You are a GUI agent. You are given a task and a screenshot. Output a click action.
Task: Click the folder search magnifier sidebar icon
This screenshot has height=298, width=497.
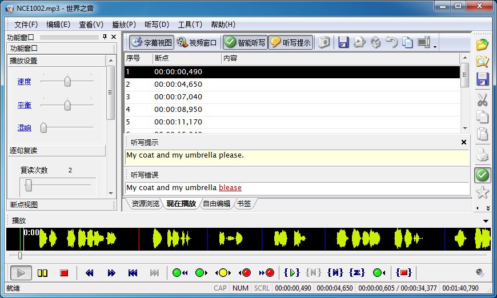[482, 62]
